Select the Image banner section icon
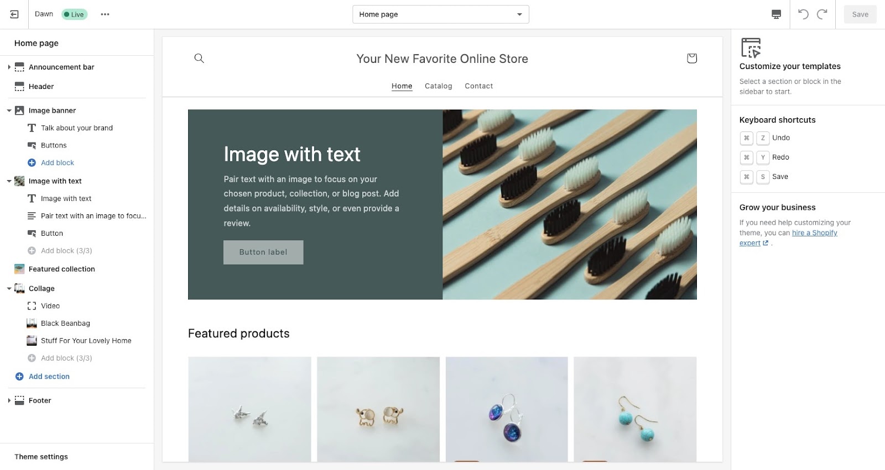 (19, 110)
